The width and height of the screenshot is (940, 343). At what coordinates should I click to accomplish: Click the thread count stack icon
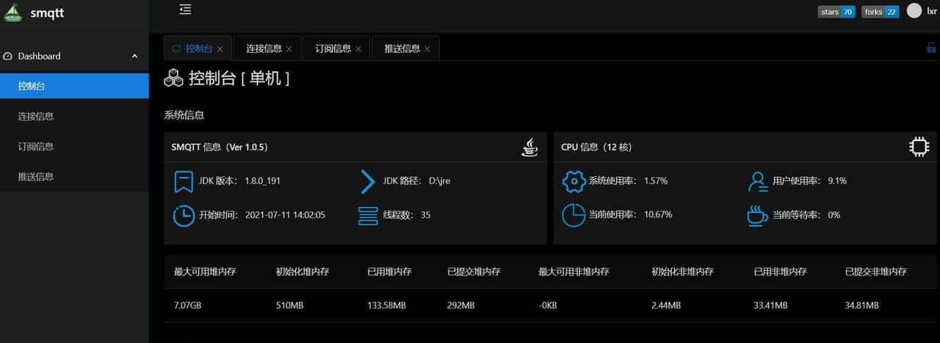[367, 215]
